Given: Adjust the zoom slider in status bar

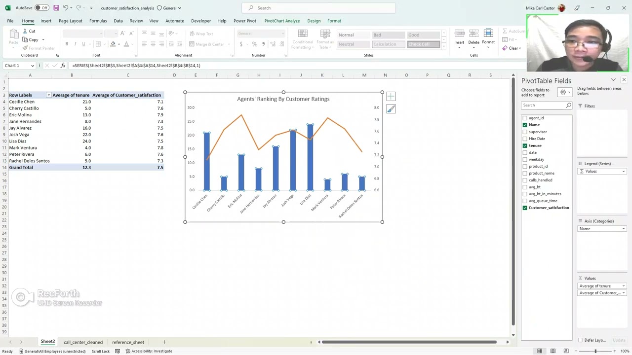Looking at the screenshot, I should [x=595, y=351].
